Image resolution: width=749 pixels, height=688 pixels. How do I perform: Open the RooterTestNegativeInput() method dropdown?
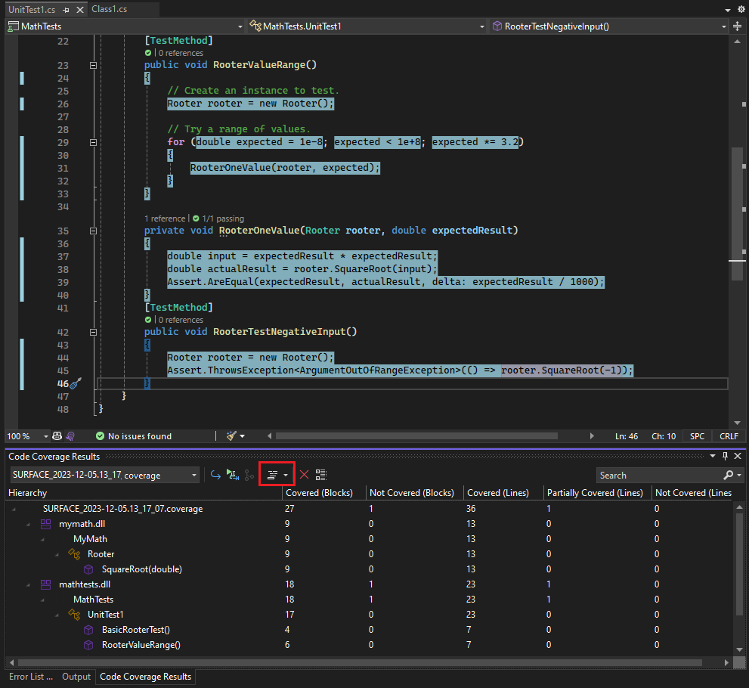pos(724,25)
